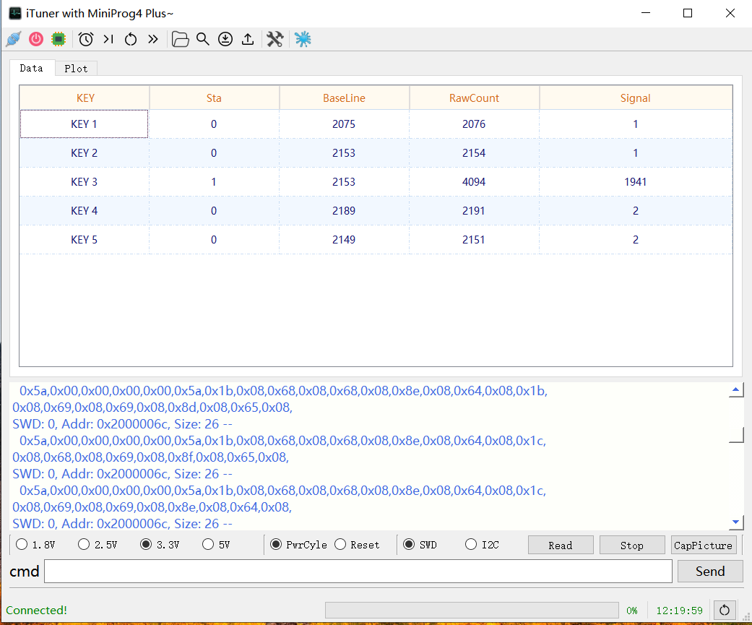Viewport: 752px width, 625px height.
Task: Click Signal value 1941
Action: (636, 182)
